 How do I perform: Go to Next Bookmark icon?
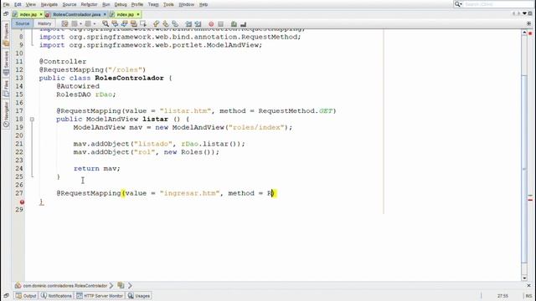[x=166, y=24]
